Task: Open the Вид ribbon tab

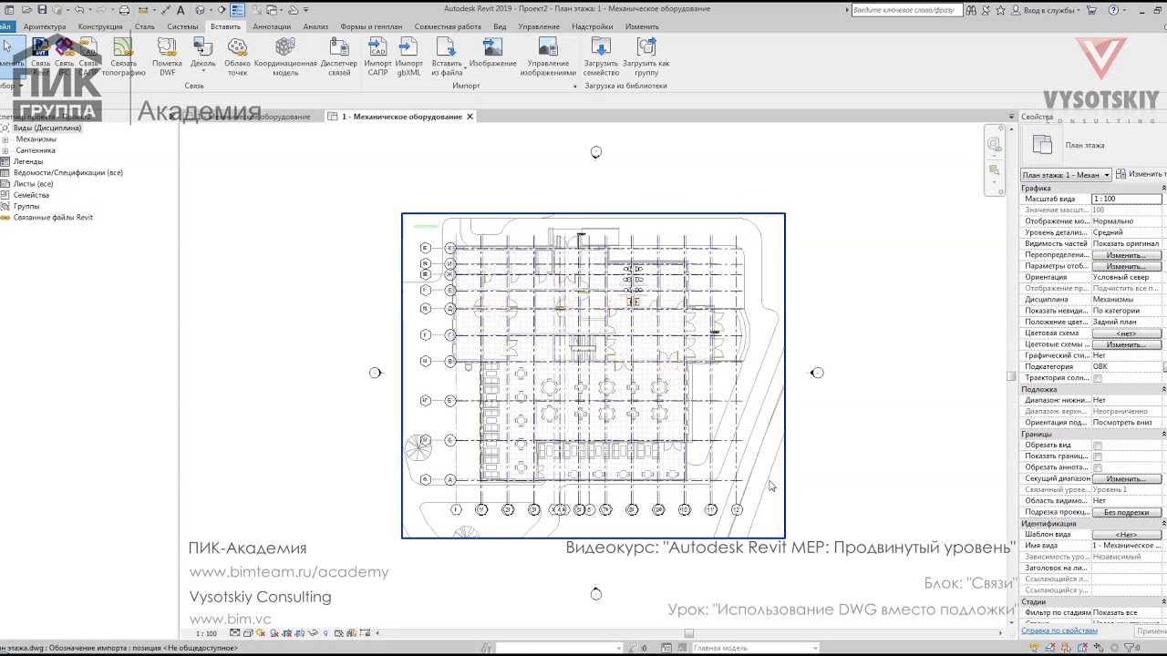Action: [500, 26]
